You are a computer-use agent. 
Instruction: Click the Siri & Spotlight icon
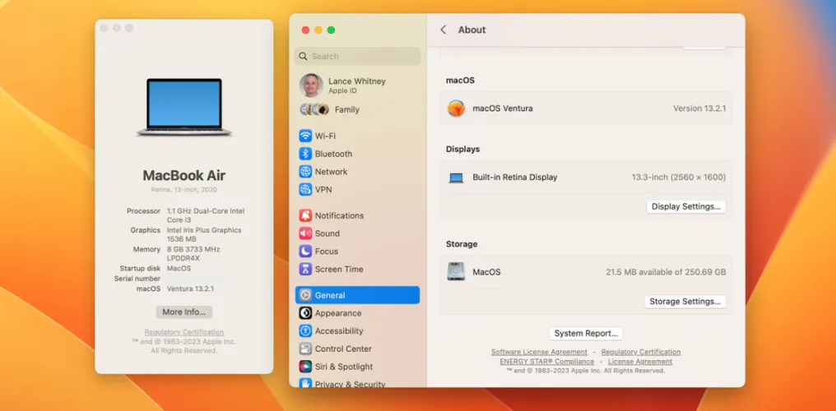[x=305, y=367]
